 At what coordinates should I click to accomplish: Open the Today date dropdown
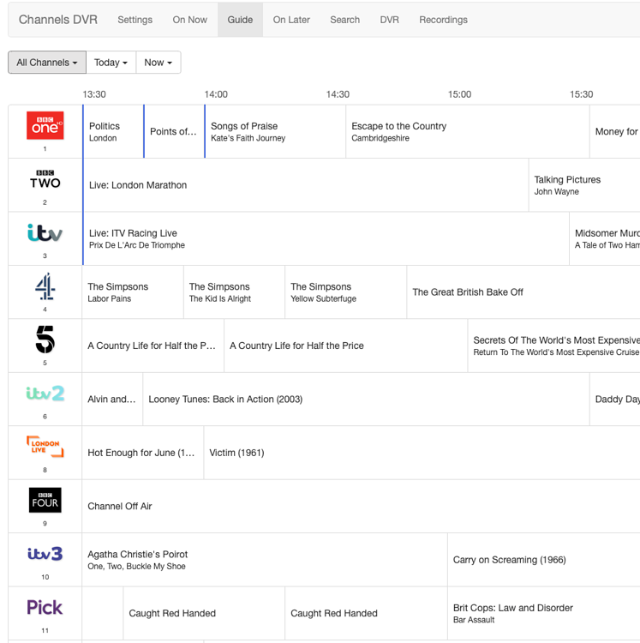pyautogui.click(x=111, y=63)
